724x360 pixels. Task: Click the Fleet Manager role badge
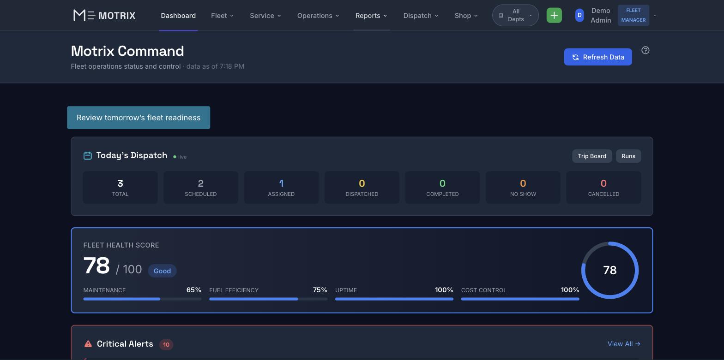click(x=633, y=15)
